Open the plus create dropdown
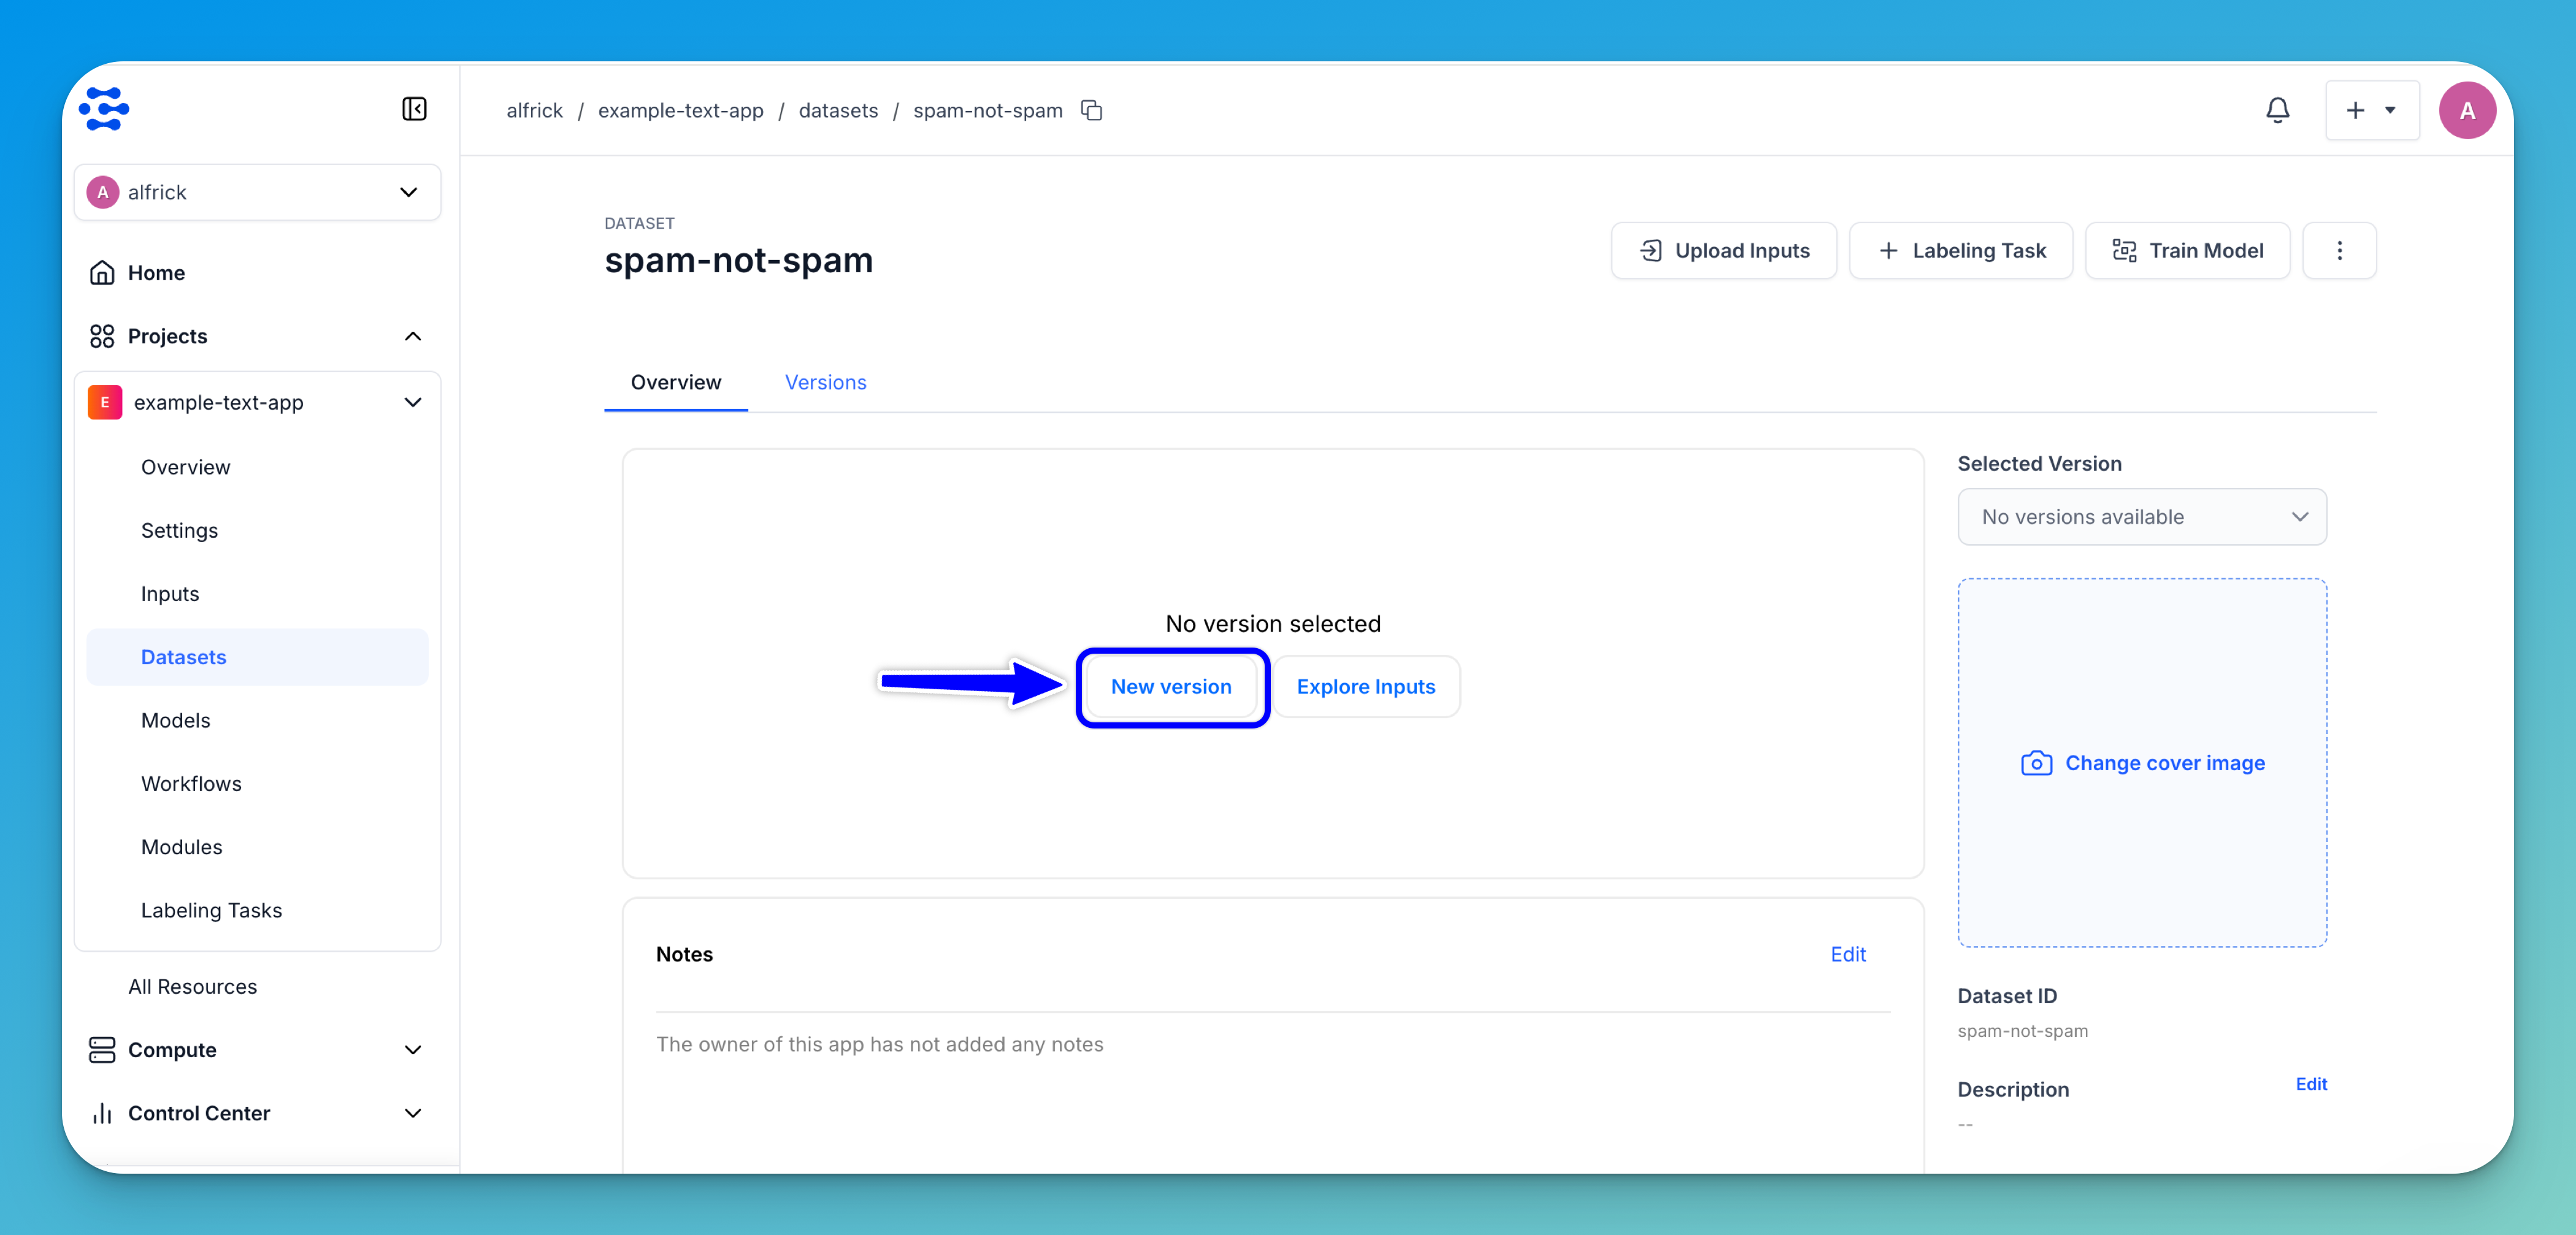The image size is (2576, 1235). pyautogui.click(x=2371, y=110)
